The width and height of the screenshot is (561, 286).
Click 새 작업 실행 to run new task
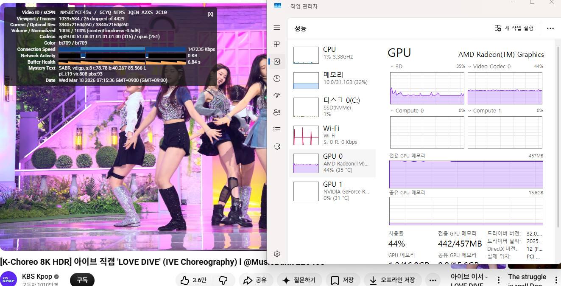click(514, 28)
